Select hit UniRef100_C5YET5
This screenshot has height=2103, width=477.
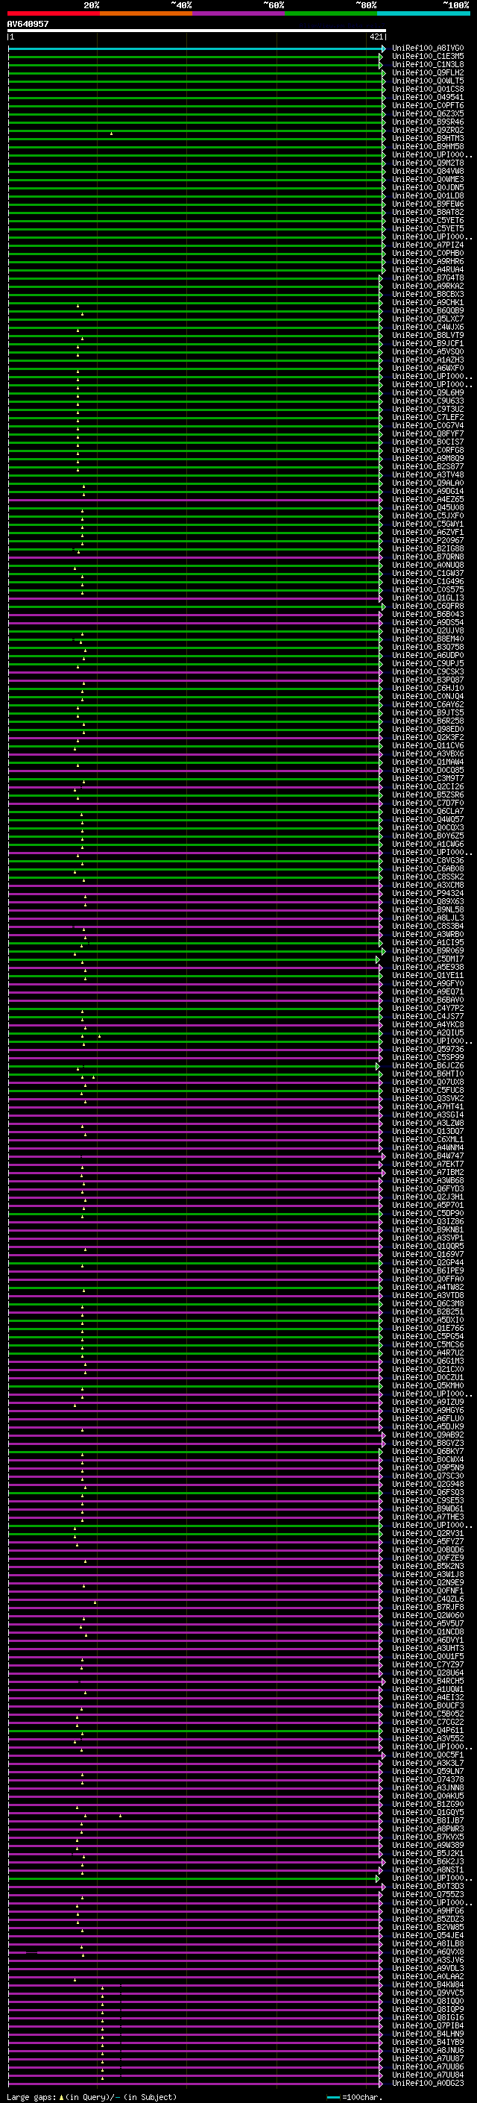(428, 228)
